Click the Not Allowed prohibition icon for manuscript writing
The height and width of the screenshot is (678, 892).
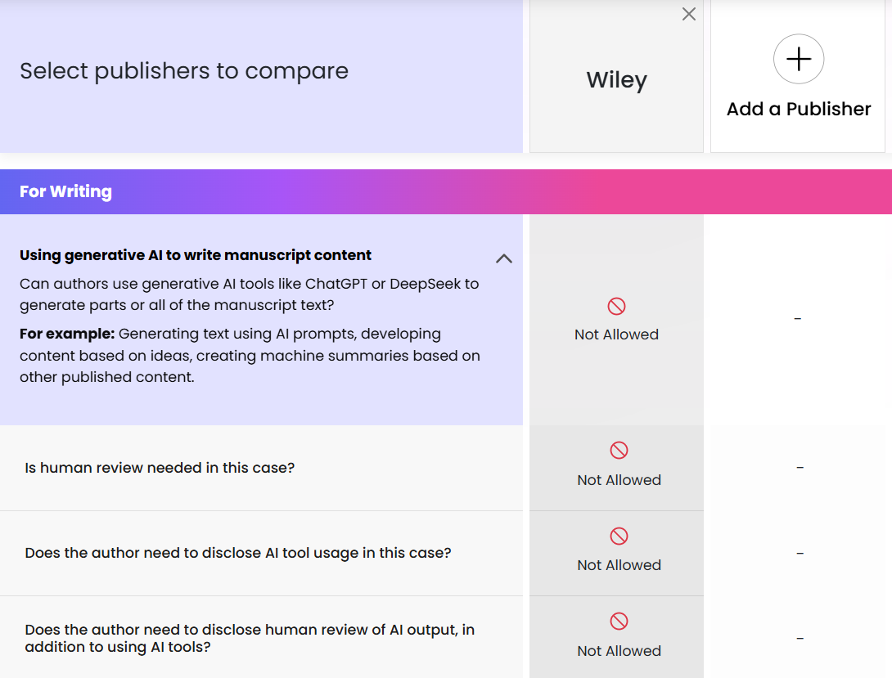pos(616,305)
